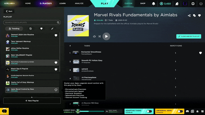Unfavorite Marvel Rivals Fundamentals list heart

coord(56,63)
